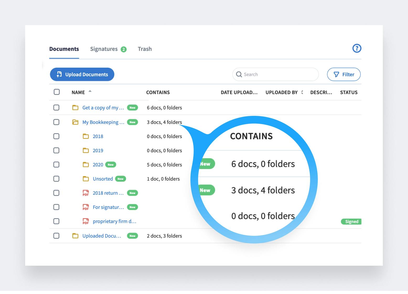Image resolution: width=408 pixels, height=294 pixels.
Task: Select the checkbox for Uploaded Documents row
Action: click(x=56, y=236)
